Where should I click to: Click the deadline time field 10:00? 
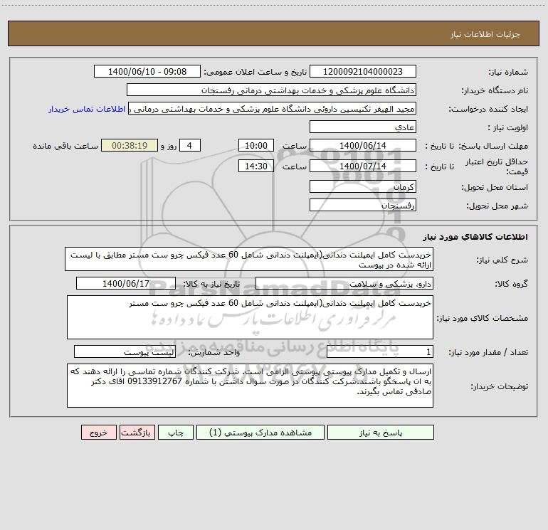click(x=255, y=145)
